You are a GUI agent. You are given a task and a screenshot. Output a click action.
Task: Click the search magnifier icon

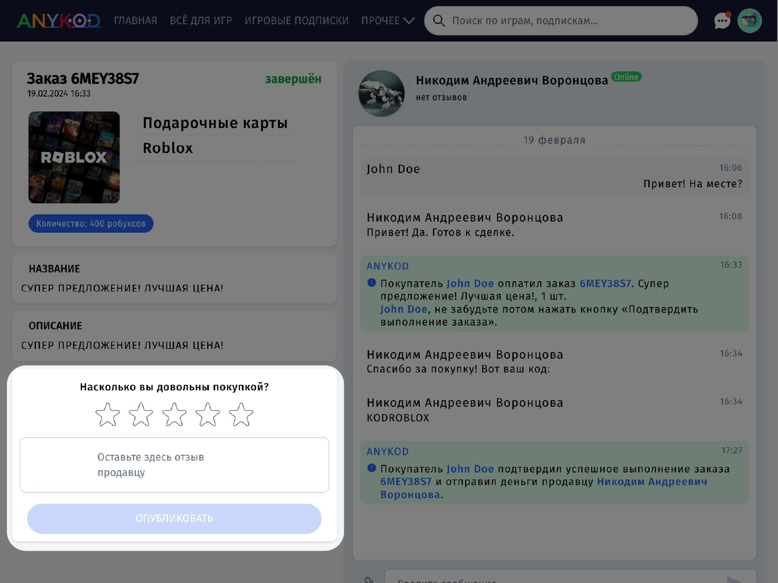click(x=439, y=21)
